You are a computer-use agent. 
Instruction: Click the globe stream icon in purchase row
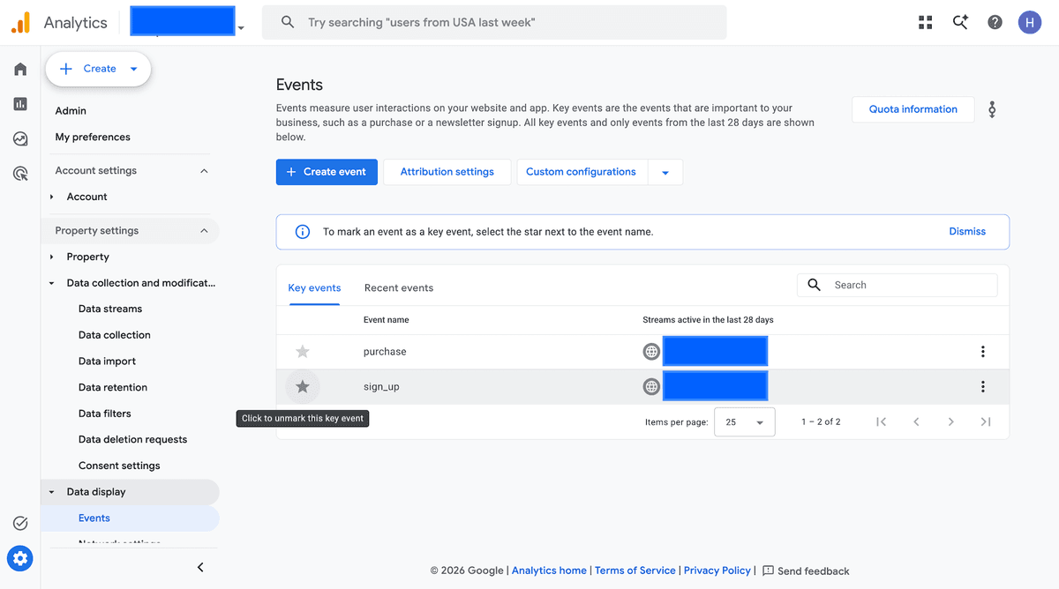651,351
